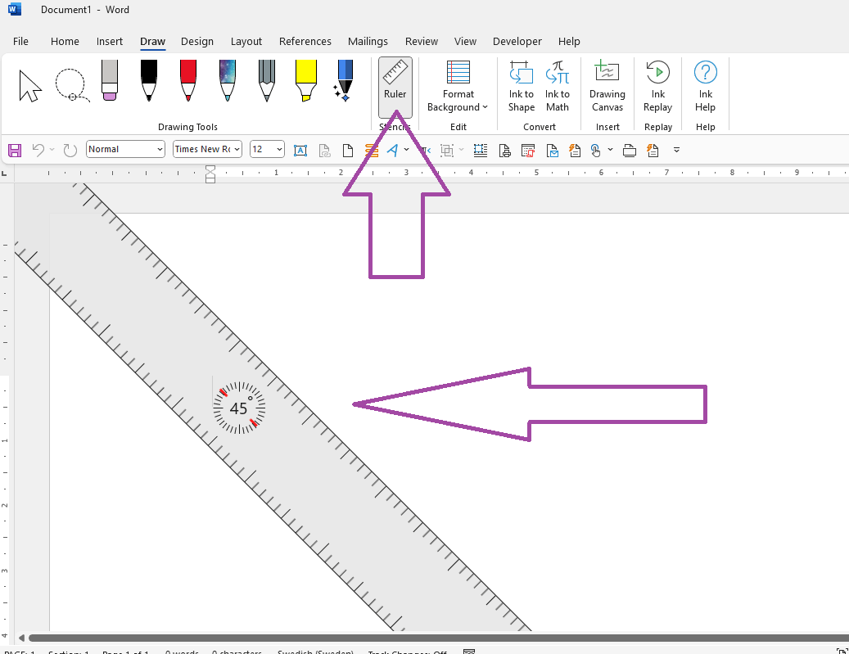This screenshot has height=654, width=849.
Task: Switch to the Design tab
Action: [x=197, y=41]
